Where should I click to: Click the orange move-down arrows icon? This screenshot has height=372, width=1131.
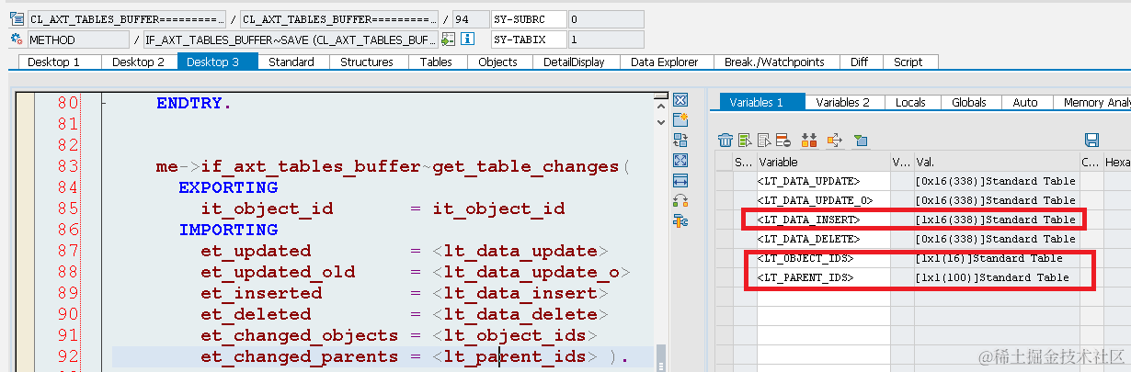pyautogui.click(x=809, y=141)
